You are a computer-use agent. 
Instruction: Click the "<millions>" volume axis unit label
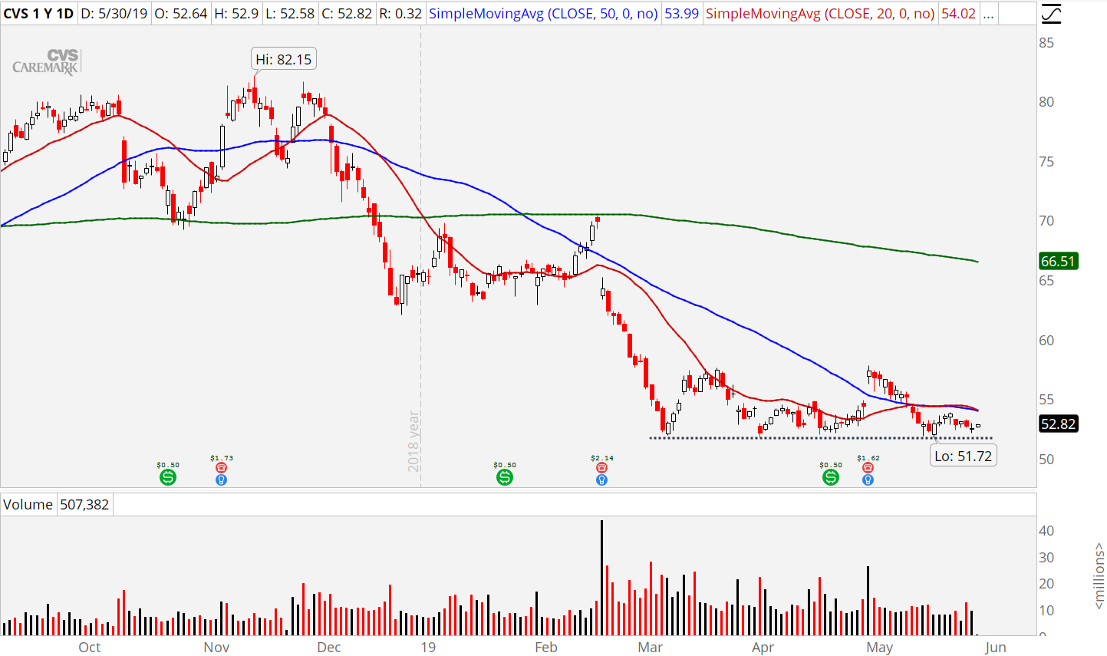(x=1099, y=577)
